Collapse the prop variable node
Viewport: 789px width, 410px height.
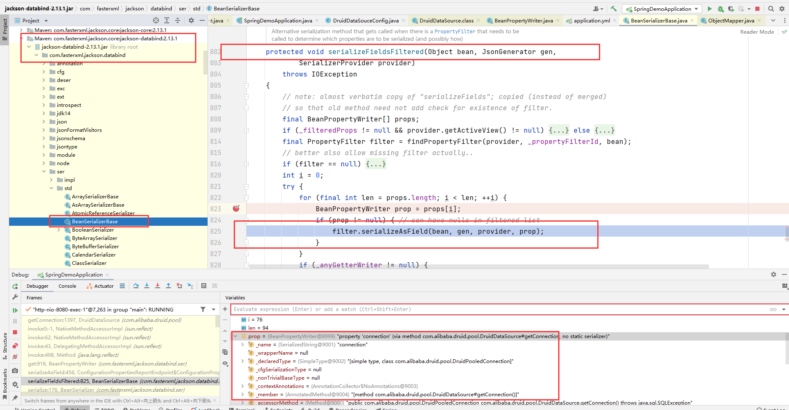tap(235, 336)
